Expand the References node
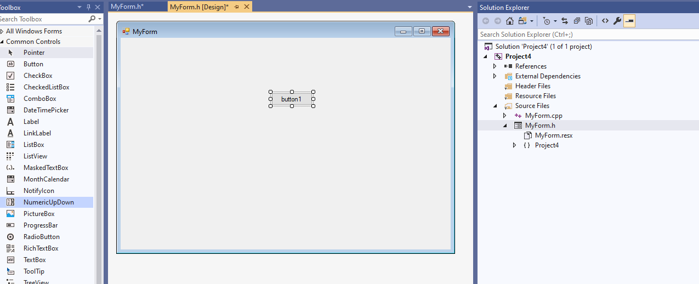The image size is (699, 284). tap(495, 66)
